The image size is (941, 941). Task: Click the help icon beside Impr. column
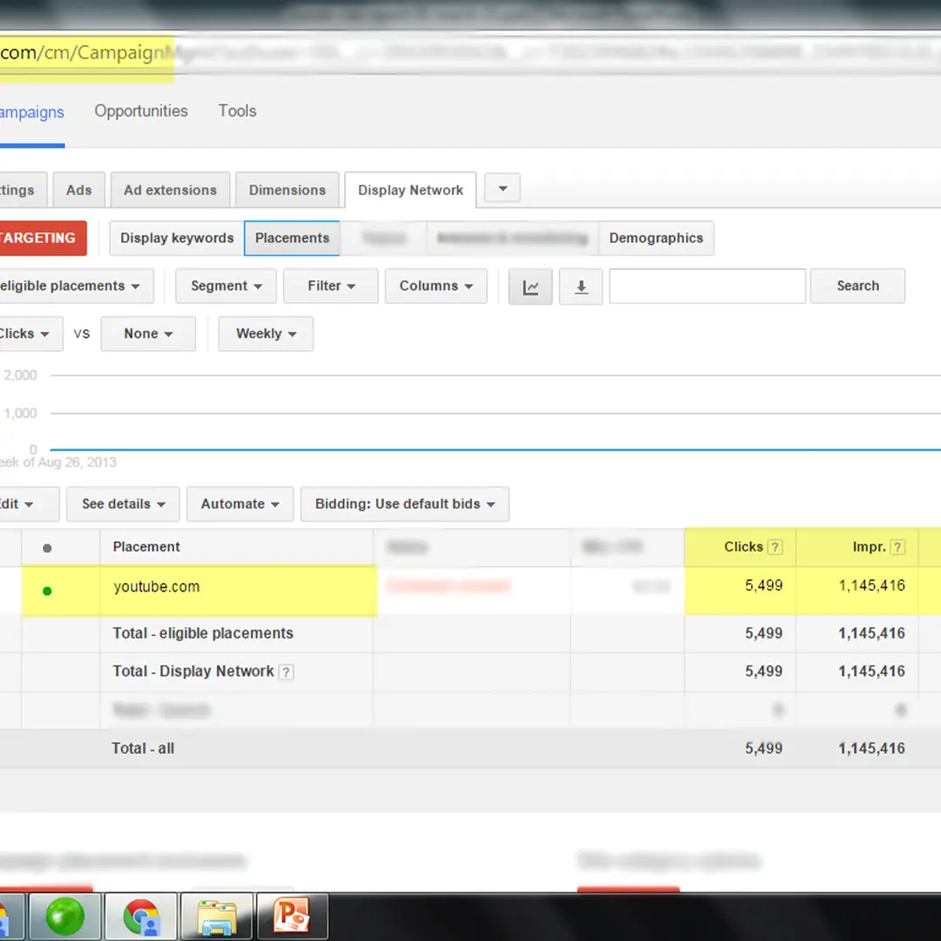point(897,547)
